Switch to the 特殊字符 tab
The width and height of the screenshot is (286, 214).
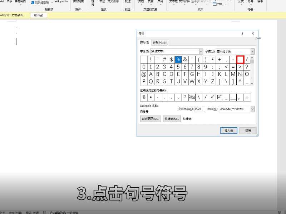[159, 42]
